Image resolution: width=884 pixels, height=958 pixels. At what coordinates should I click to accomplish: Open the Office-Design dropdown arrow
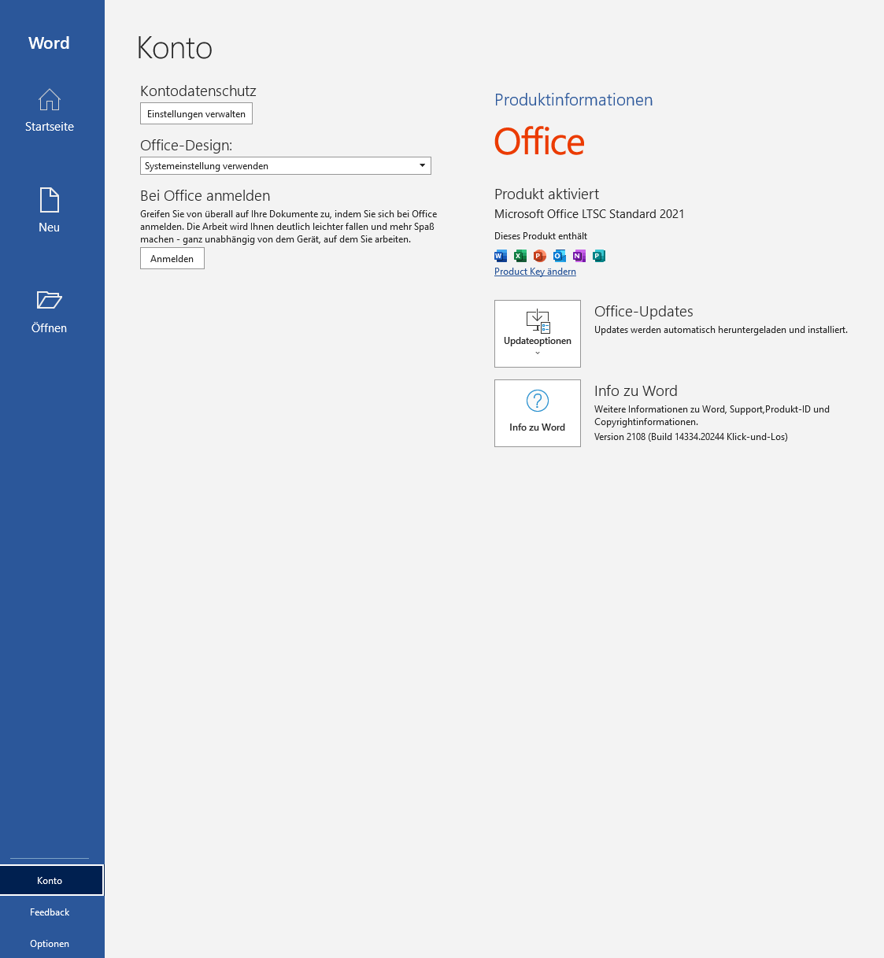click(422, 165)
